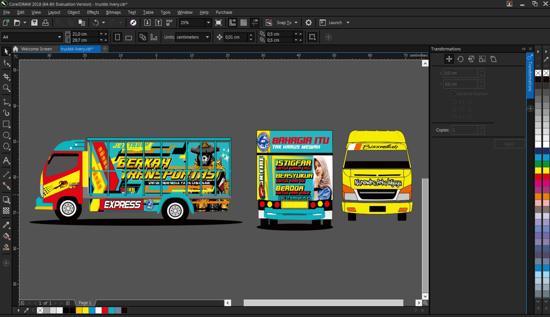Image resolution: width=550 pixels, height=317 pixels.
Task: Select the Zoom tool
Action: (6, 88)
